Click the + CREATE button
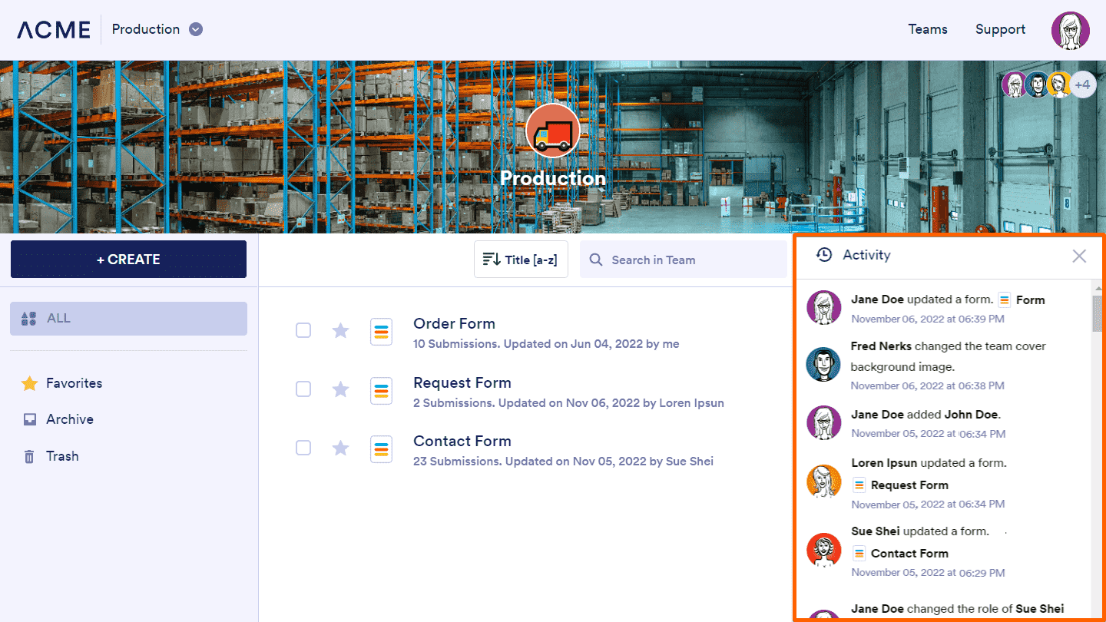Image resolution: width=1106 pixels, height=622 pixels. 128,260
